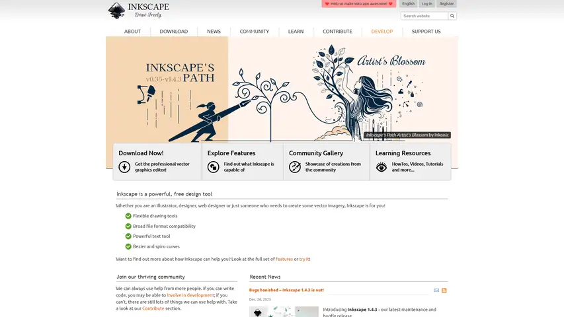Click the Register button
The image size is (564, 317).
coord(446,3)
